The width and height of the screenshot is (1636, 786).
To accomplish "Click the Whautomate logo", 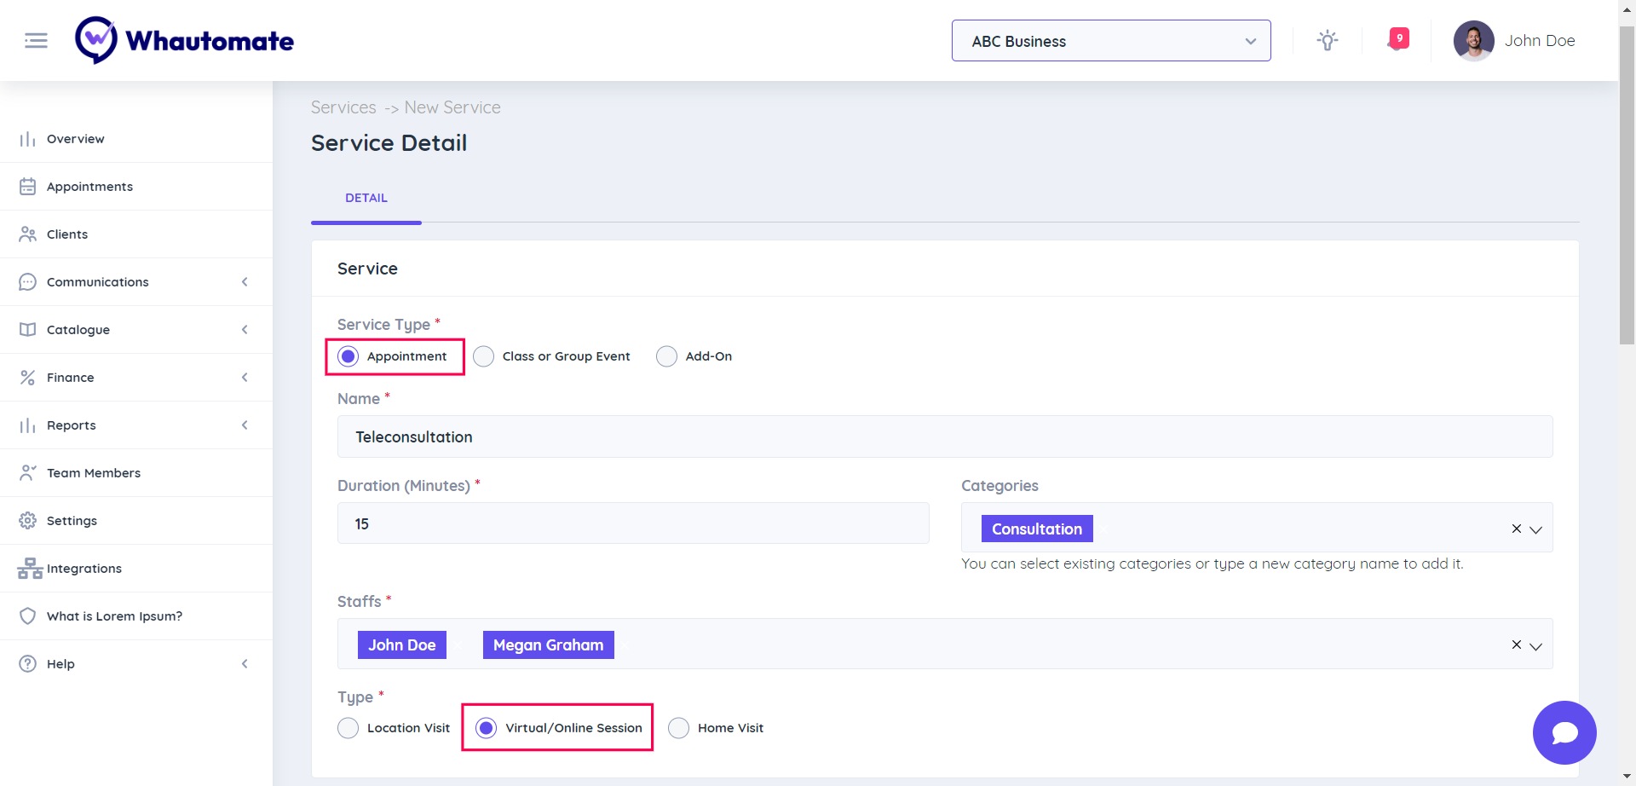I will pyautogui.click(x=185, y=40).
